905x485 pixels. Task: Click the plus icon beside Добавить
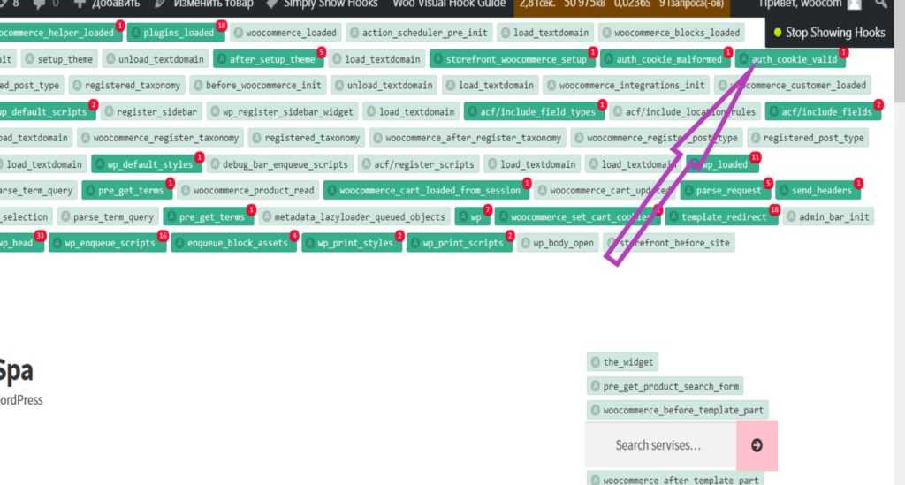click(x=79, y=4)
